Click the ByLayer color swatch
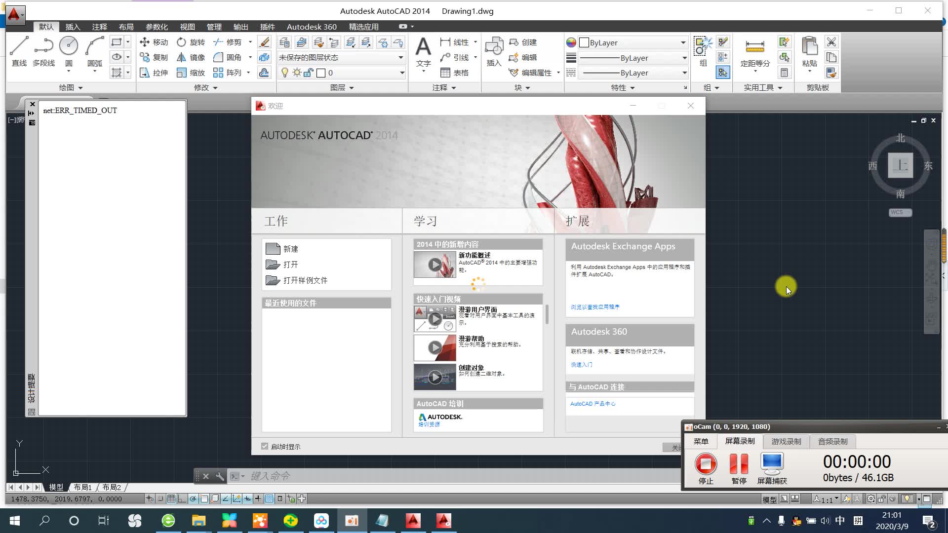948x533 pixels. (x=584, y=43)
